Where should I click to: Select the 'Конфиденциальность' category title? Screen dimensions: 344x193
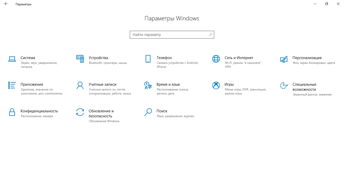coord(39,111)
